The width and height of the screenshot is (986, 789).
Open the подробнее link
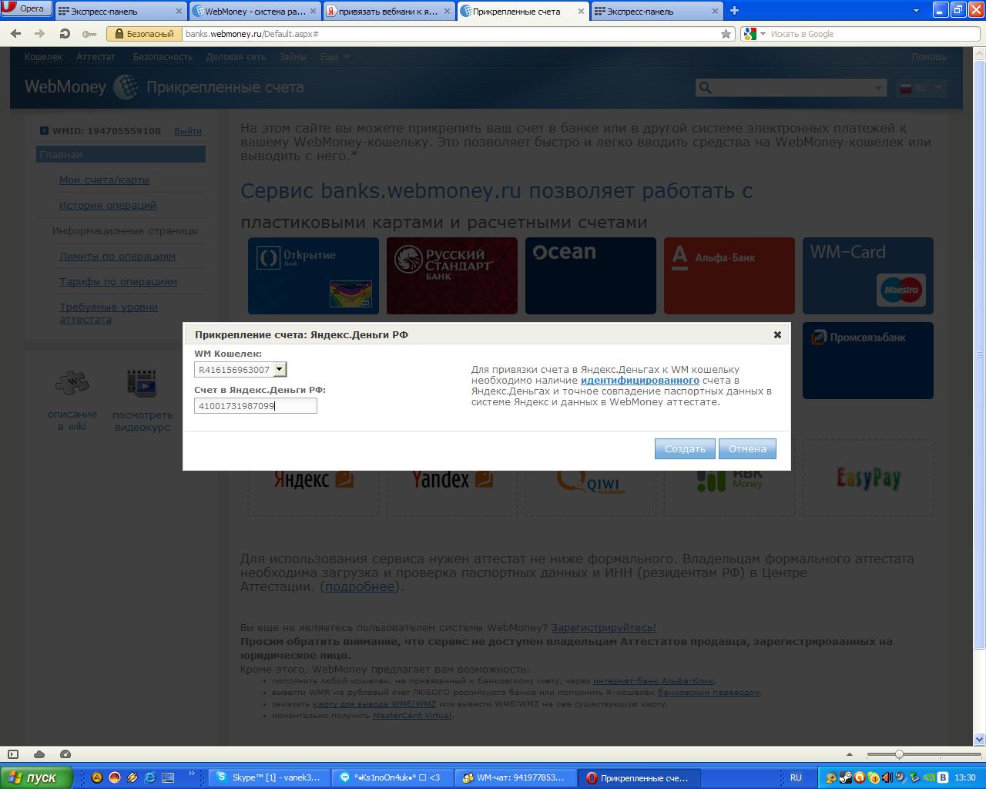[x=360, y=587]
